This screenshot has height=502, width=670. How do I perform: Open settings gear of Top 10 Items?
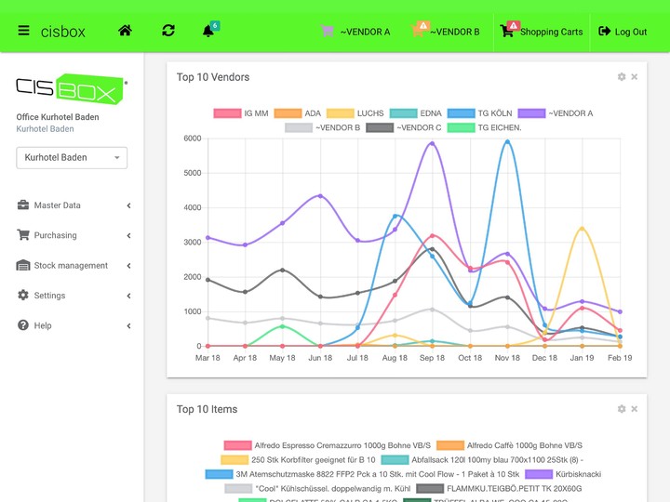(622, 409)
